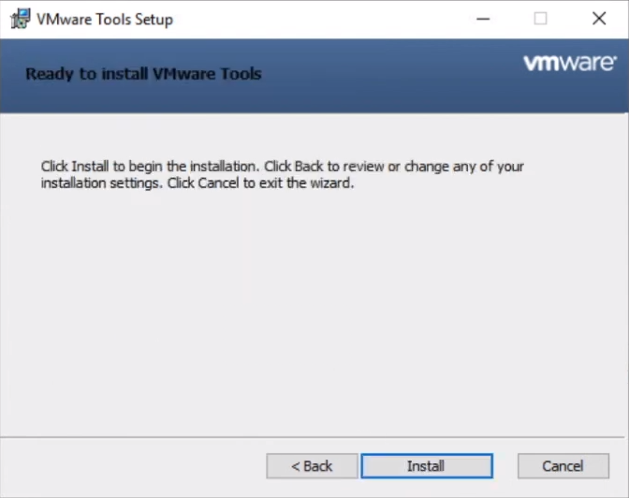Cancel the VMware Tools installation
Viewport: 629px width, 498px height.
563,466
